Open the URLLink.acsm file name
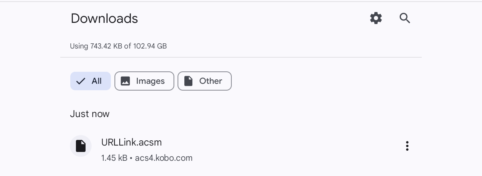The image size is (482, 176). pyautogui.click(x=131, y=142)
